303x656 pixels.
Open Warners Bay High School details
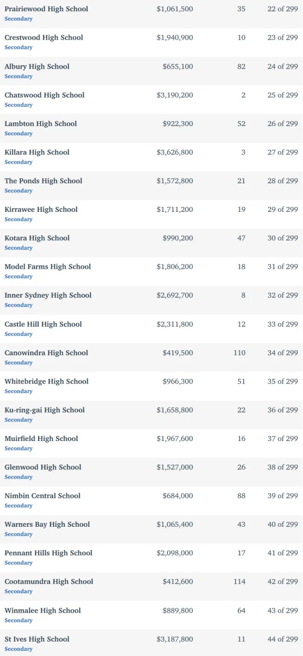point(47,524)
